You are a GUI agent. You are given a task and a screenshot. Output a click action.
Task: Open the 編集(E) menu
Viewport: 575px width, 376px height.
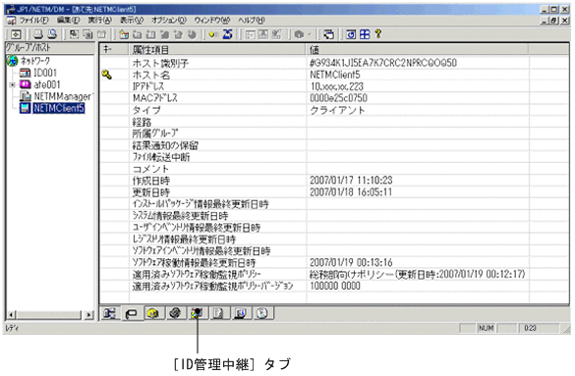point(68,21)
